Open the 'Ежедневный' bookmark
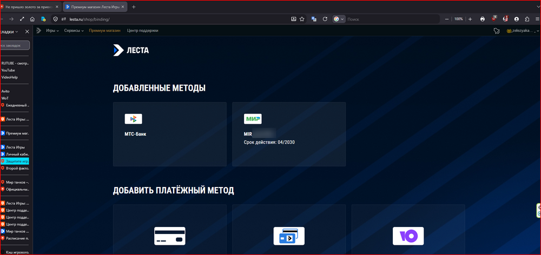 point(15,105)
